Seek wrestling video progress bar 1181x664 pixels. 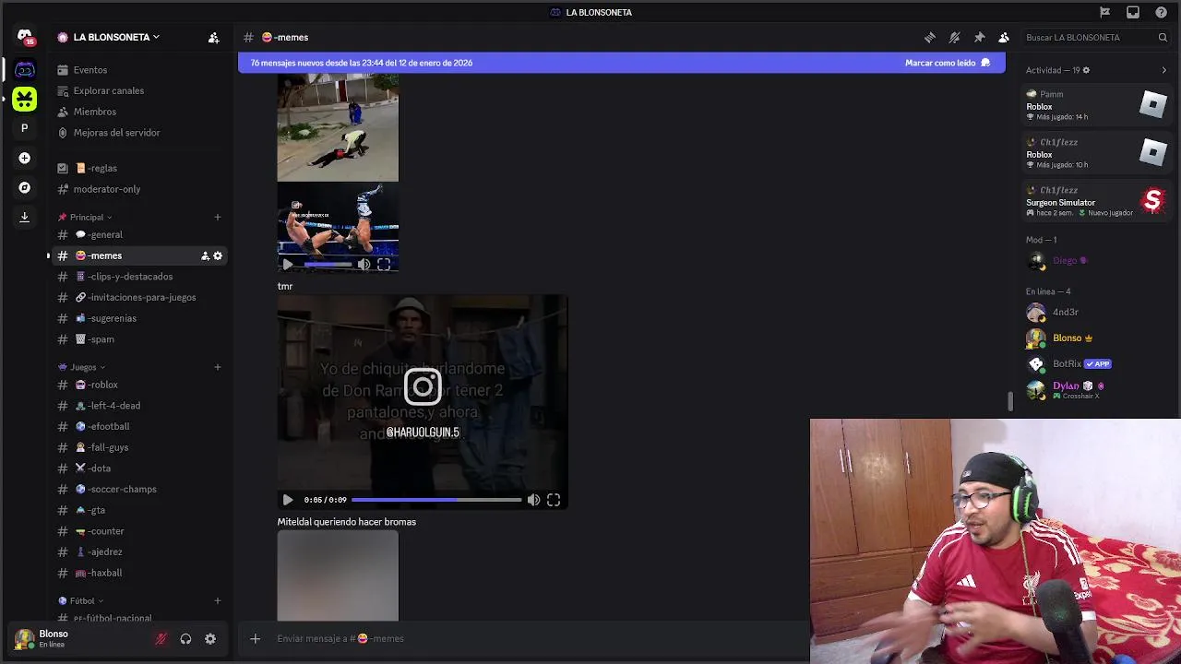(x=328, y=265)
